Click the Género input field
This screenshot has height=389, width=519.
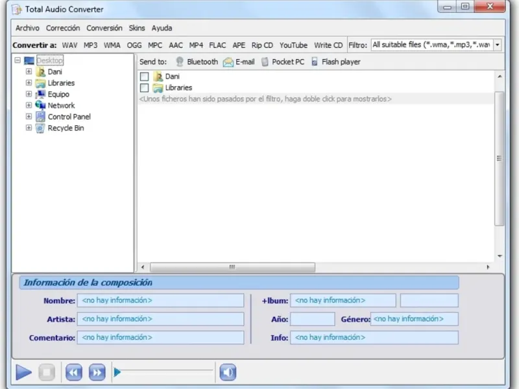(415, 319)
